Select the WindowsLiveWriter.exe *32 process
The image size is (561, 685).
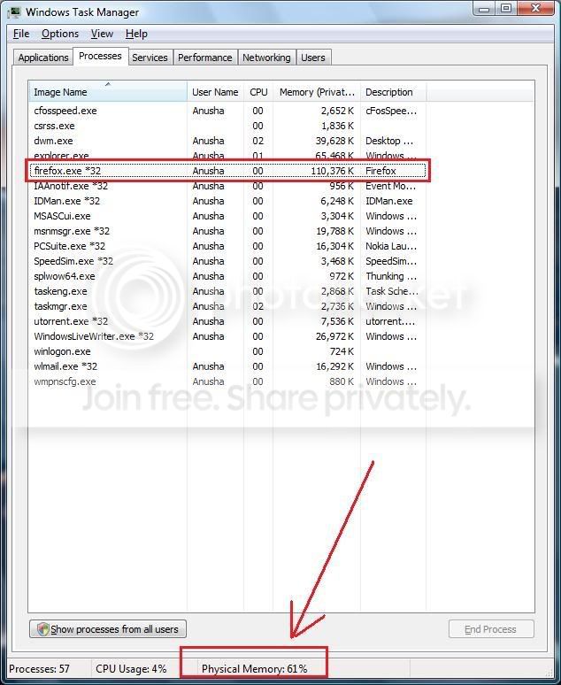(227, 336)
